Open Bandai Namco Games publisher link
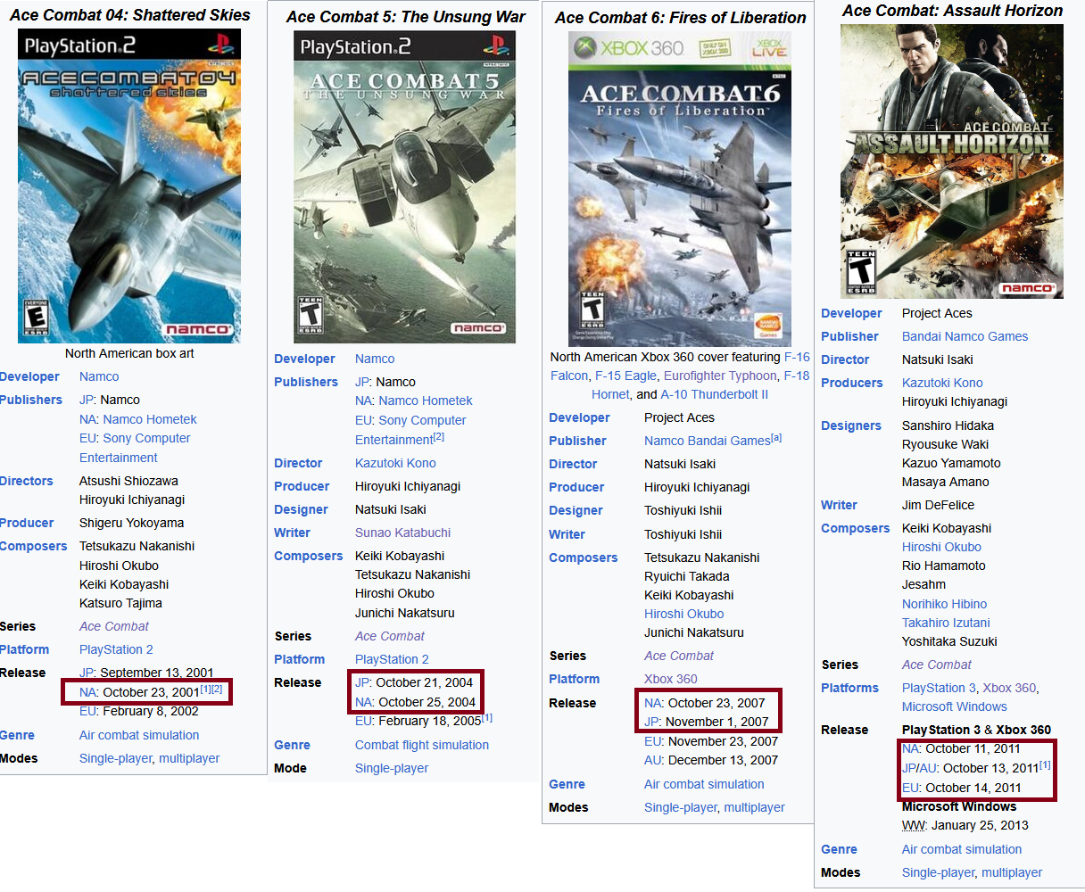This screenshot has width=1085, height=892. point(965,336)
